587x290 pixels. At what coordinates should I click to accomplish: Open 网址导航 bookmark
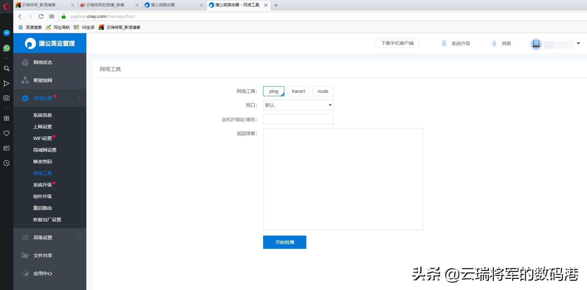tap(58, 27)
